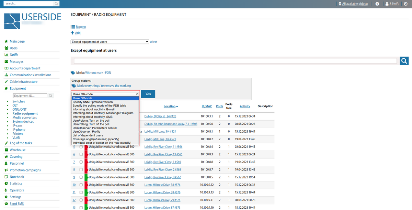Image resolution: width=412 pixels, height=210 pixels.
Task: Click the red status marker in row 7
Action: (86, 162)
